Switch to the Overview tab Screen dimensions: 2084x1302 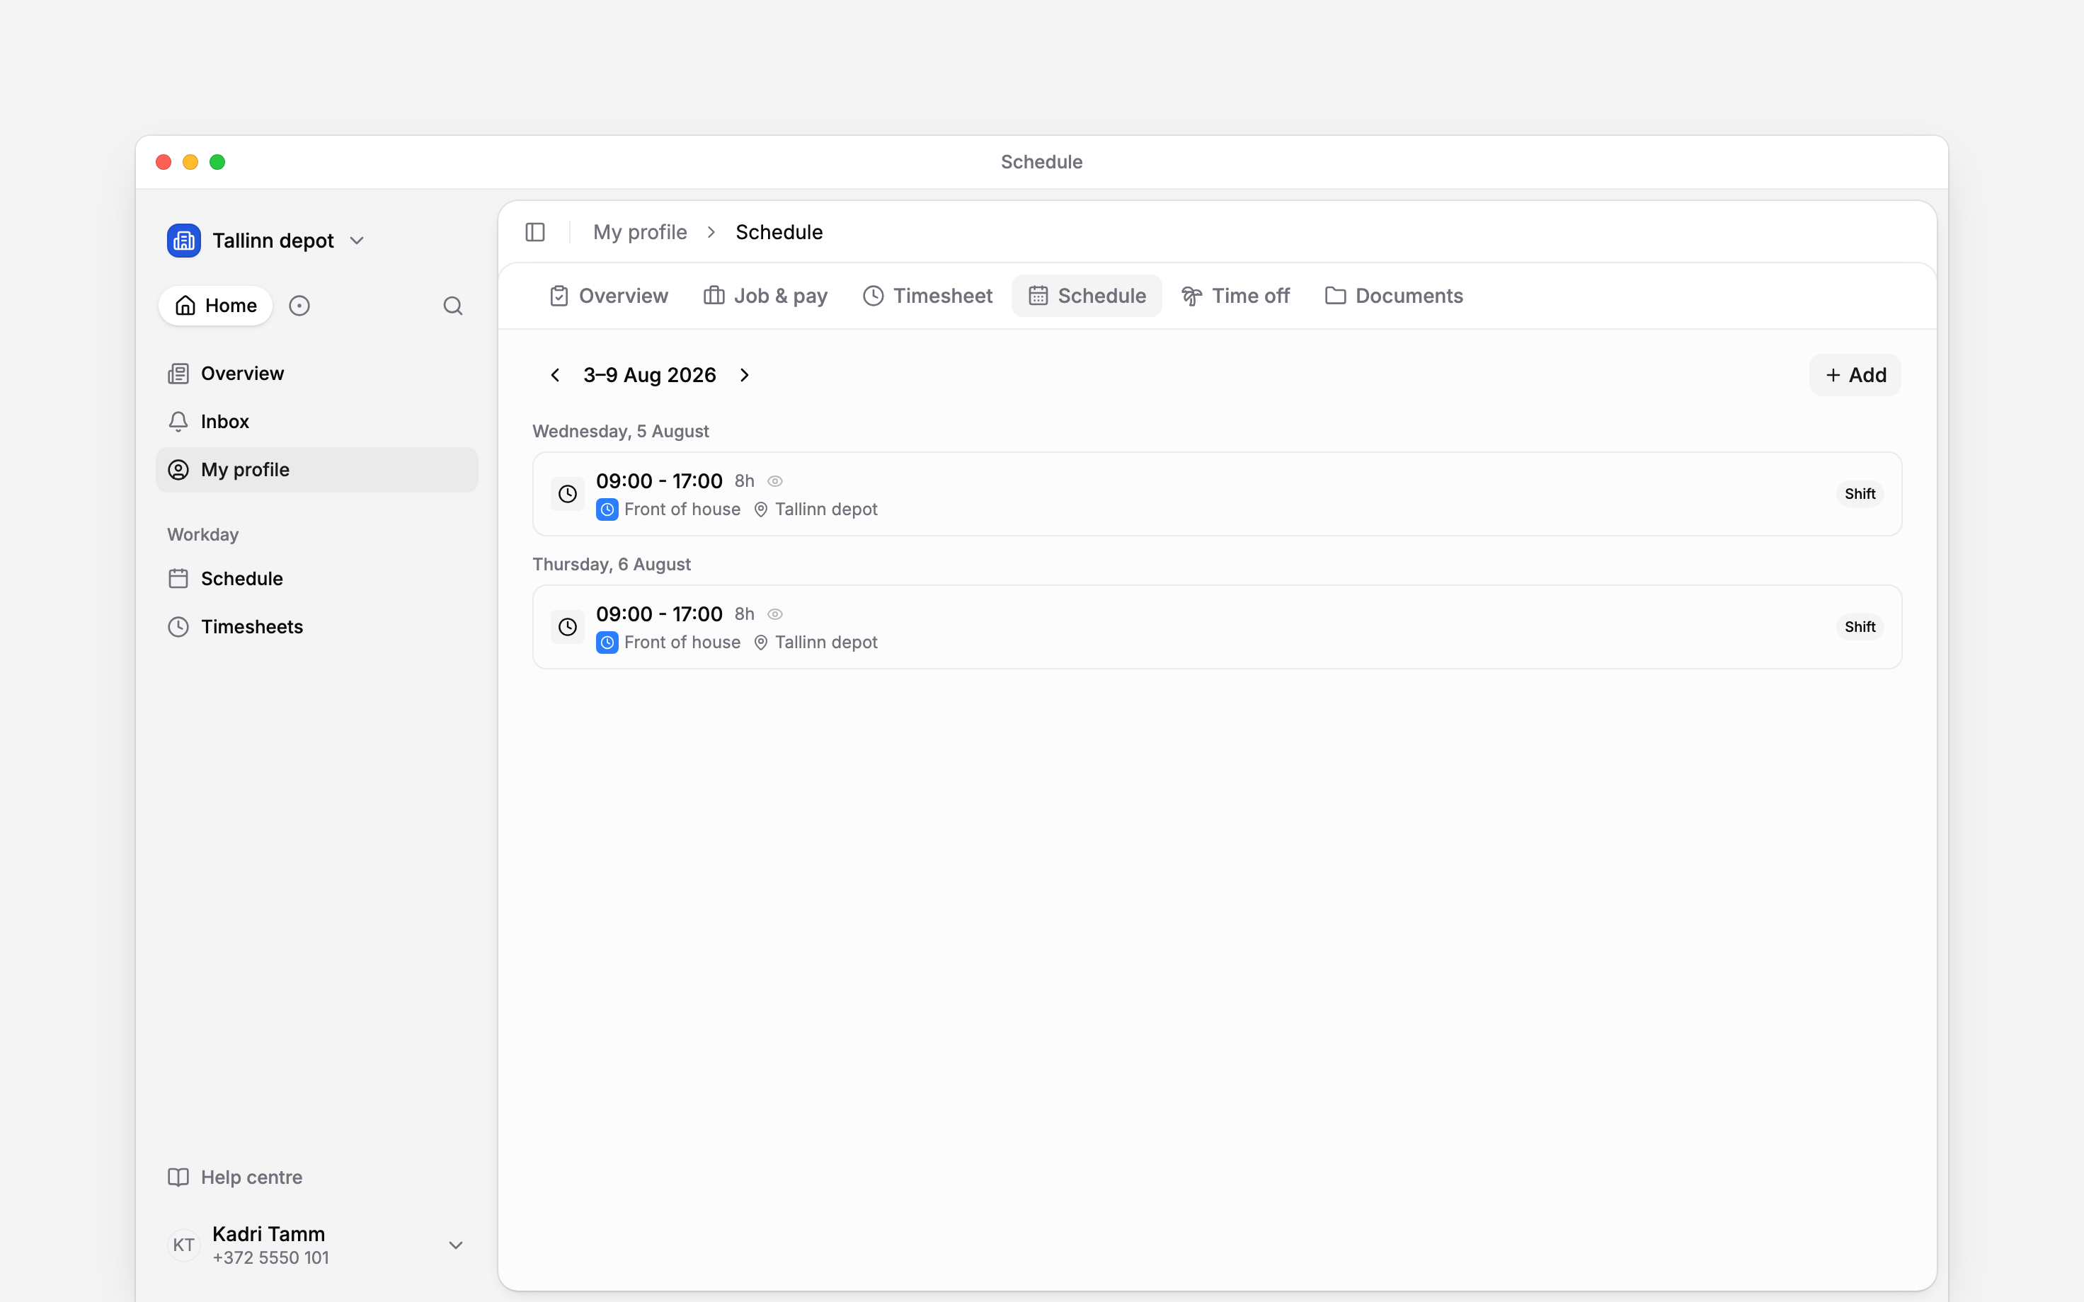[x=609, y=296]
